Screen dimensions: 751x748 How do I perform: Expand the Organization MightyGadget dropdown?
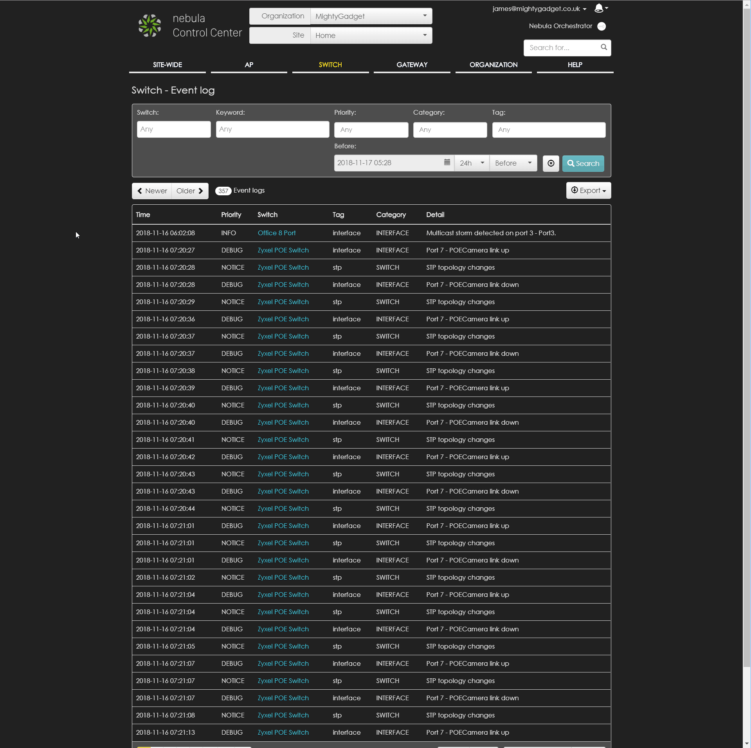pyautogui.click(x=371, y=16)
